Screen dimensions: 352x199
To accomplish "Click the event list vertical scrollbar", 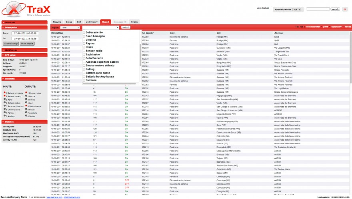I will click(x=140, y=55).
